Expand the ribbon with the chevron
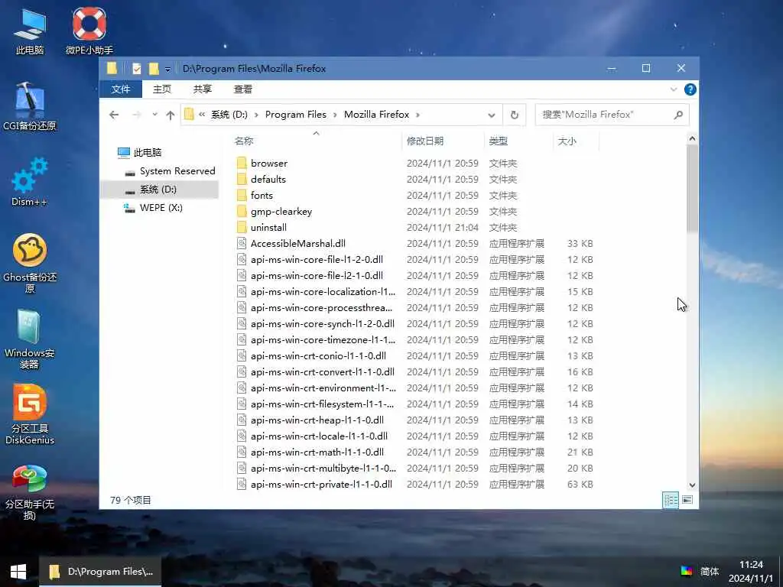The width and height of the screenshot is (783, 587). tap(673, 89)
